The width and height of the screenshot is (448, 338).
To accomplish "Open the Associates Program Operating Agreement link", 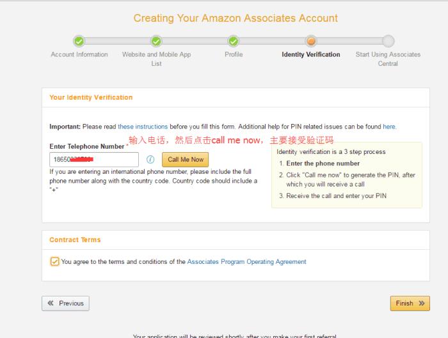I will (246, 261).
